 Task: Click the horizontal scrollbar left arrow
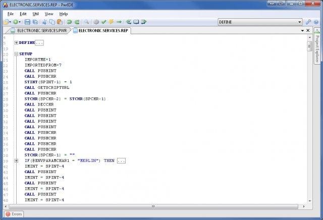[6, 206]
